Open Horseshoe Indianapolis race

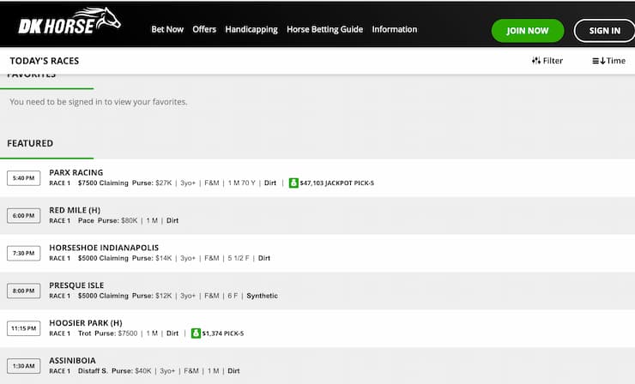pyautogui.click(x=104, y=248)
